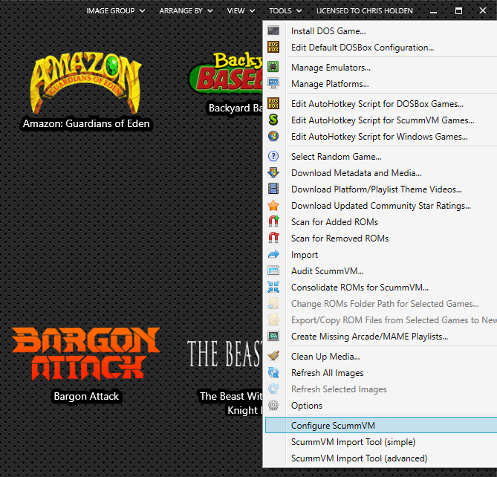The image size is (497, 477).
Task: Click the green ScummVM S icon
Action: pyautogui.click(x=273, y=120)
